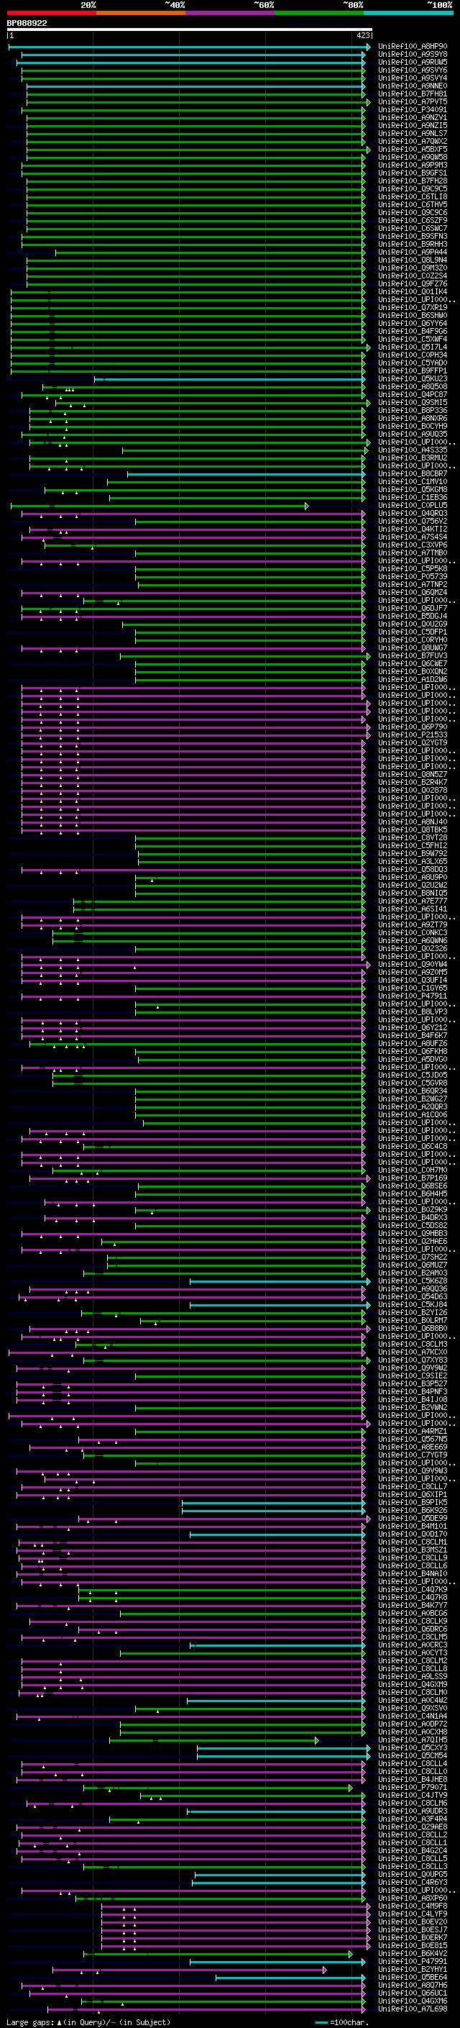Click the query end position 423
This screenshot has height=2028, width=460.
(363, 35)
